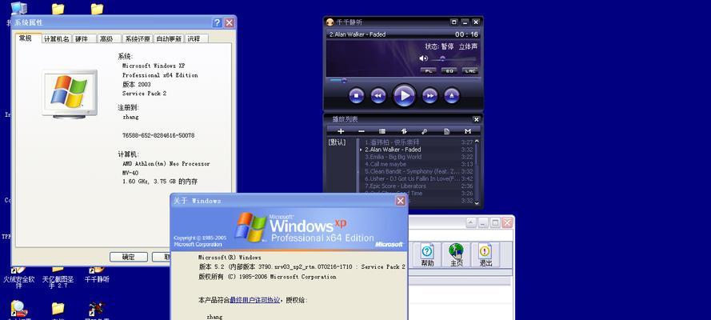
Task: Click the 退出 toolbar icon
Action: pyautogui.click(x=485, y=254)
